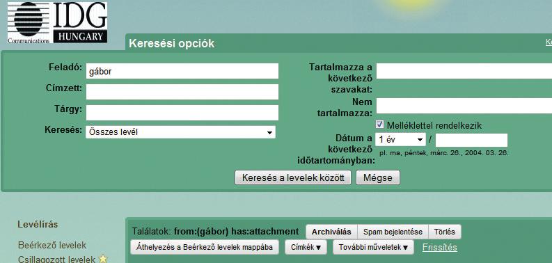Click the IDG Hungary logo

[57, 23]
